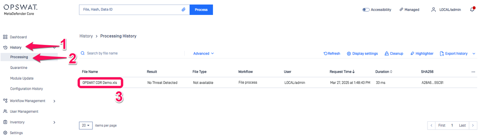Click the Inventory clipboard icon
This screenshot has width=479, height=136.
[5, 122]
